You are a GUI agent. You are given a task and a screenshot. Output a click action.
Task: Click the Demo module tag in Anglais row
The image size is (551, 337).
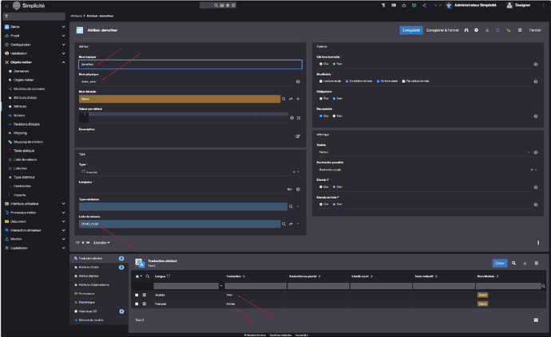tap(482, 295)
